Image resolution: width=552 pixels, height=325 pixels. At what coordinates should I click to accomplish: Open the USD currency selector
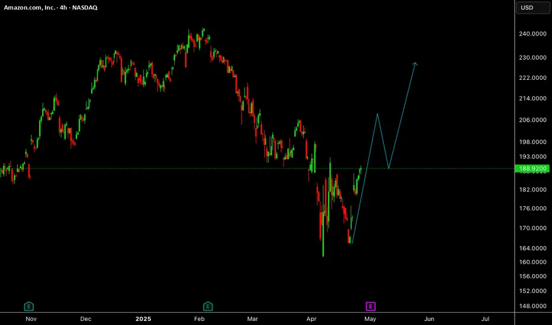(532, 8)
